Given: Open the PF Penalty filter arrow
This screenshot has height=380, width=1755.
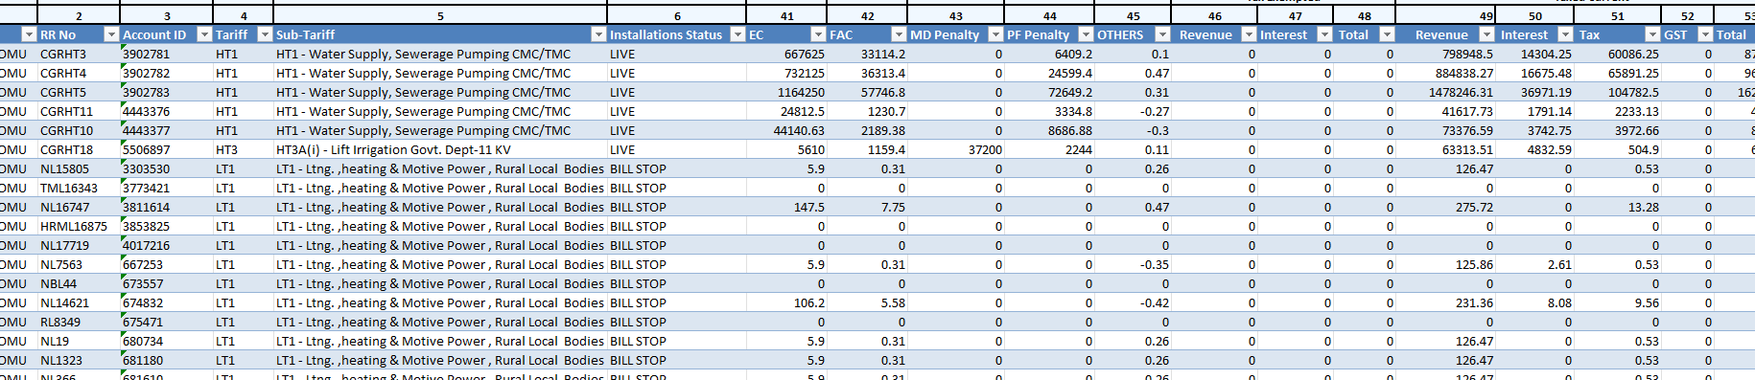Looking at the screenshot, I should coord(1086,34).
